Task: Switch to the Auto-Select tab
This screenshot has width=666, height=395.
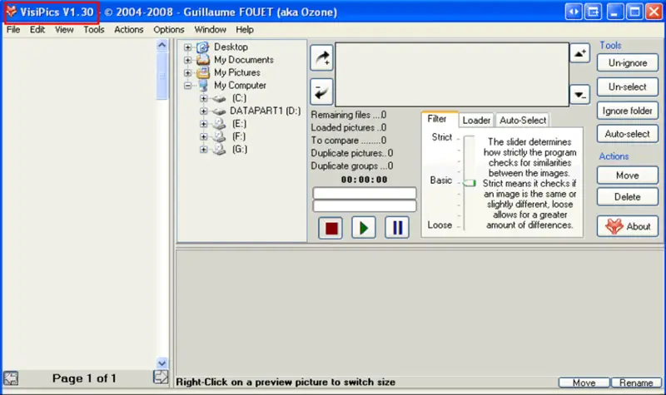Action: pos(523,120)
